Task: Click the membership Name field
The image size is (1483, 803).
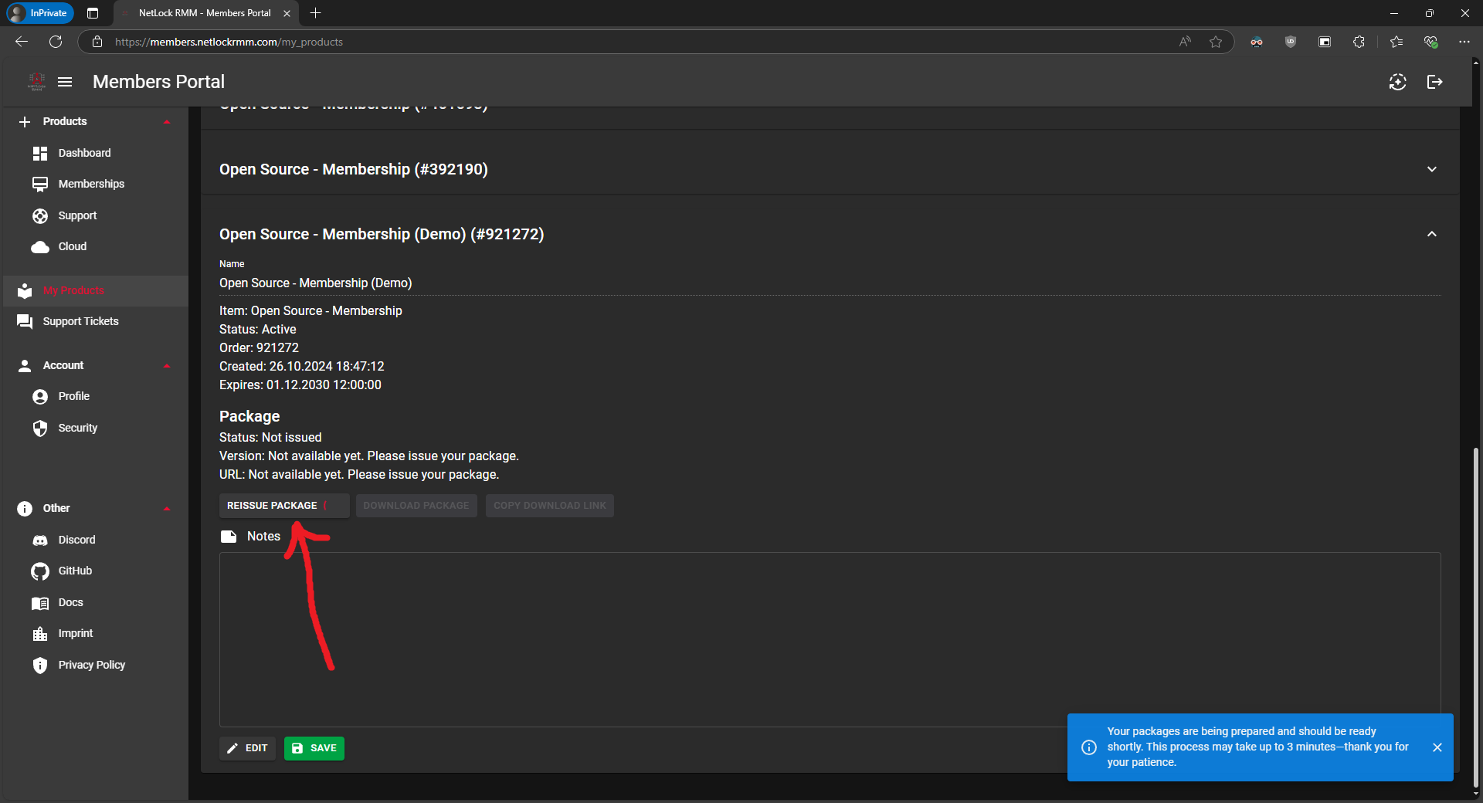Action: click(830, 283)
